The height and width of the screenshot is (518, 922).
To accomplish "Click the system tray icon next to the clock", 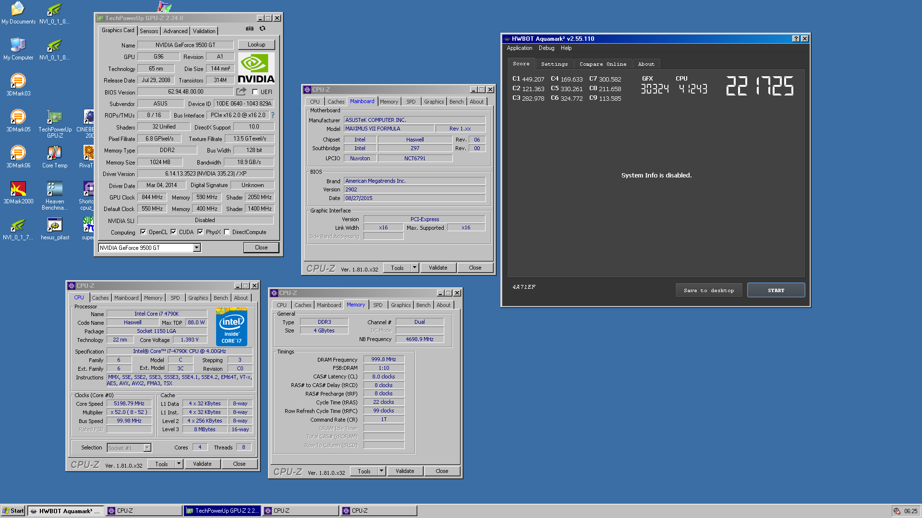I will click(x=897, y=511).
